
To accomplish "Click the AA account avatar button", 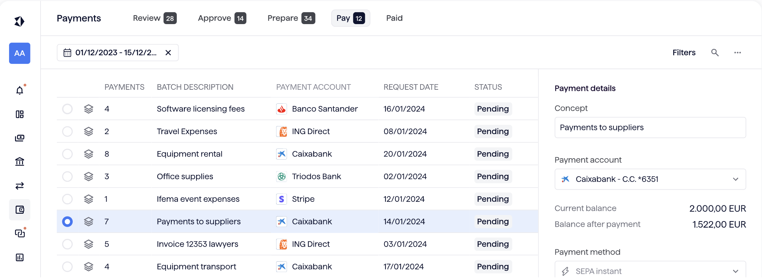I will (x=20, y=53).
